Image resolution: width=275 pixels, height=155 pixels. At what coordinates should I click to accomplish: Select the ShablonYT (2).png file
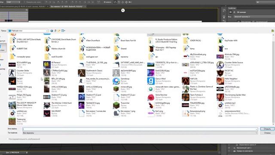55,97
